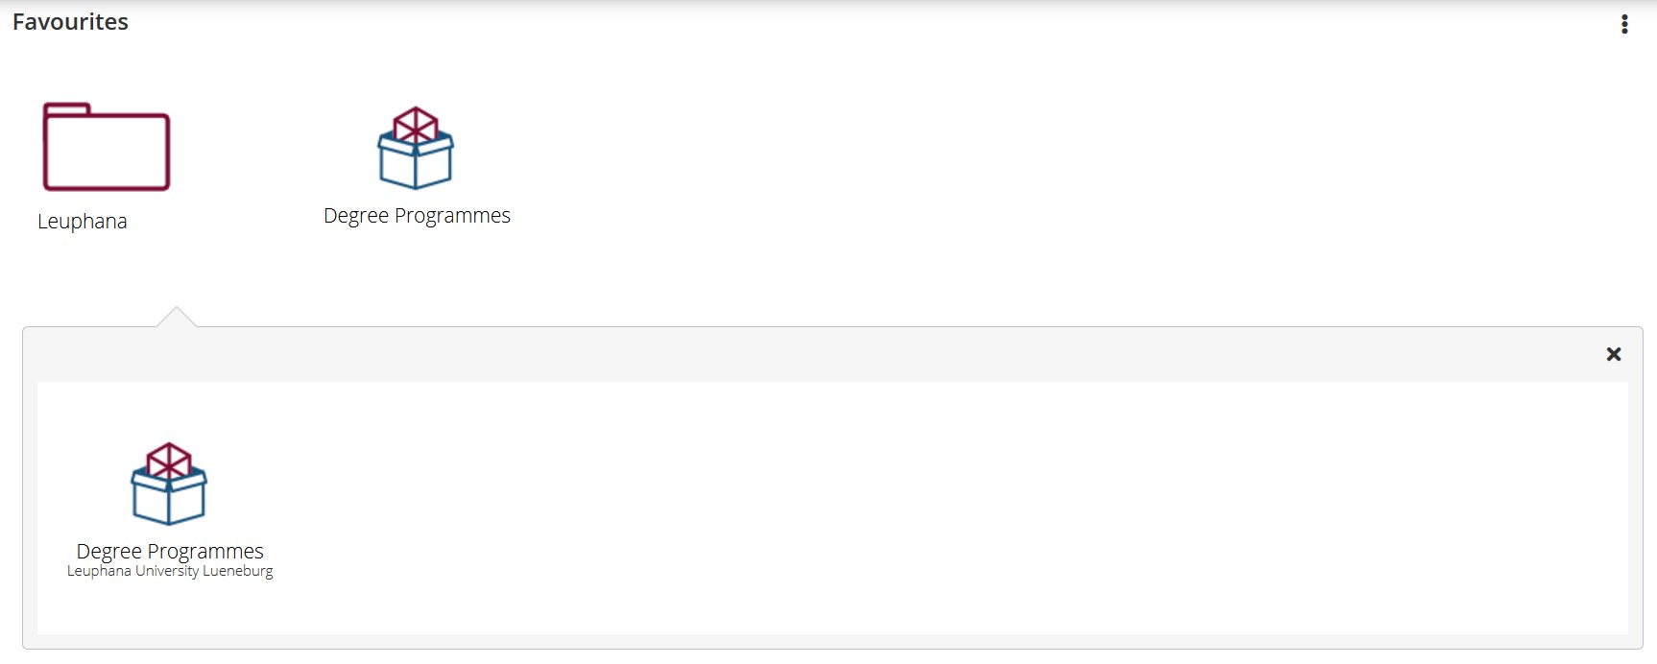The height and width of the screenshot is (664, 1657).
Task: Show more options with vertical ellipsis
Action: pos(1624,24)
